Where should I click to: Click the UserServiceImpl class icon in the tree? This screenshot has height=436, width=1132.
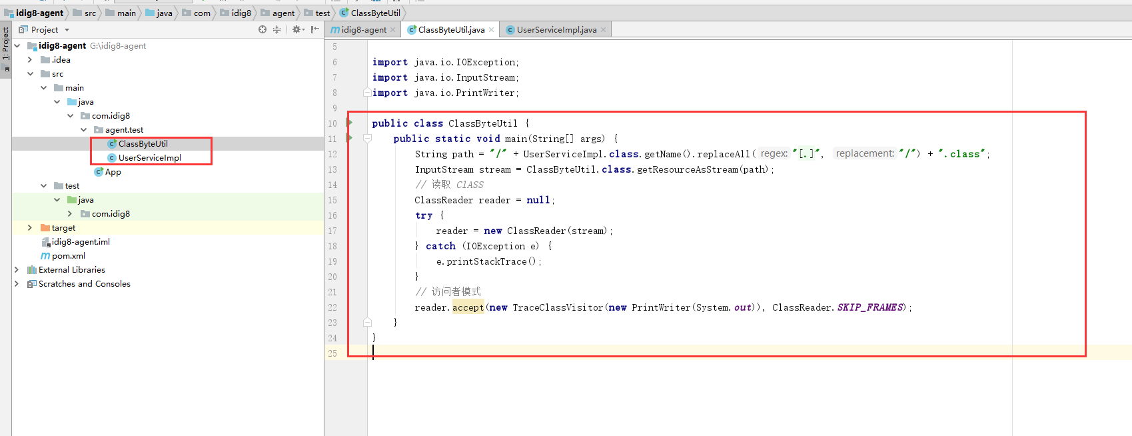point(112,158)
